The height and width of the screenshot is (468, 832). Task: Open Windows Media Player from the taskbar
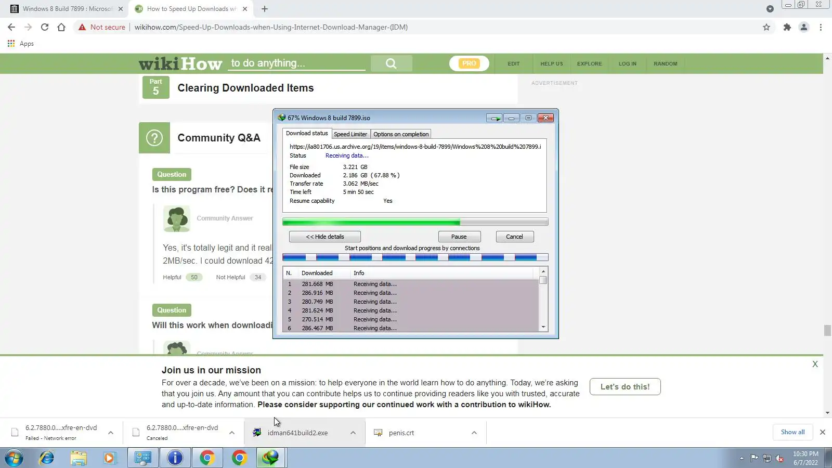[x=110, y=458]
